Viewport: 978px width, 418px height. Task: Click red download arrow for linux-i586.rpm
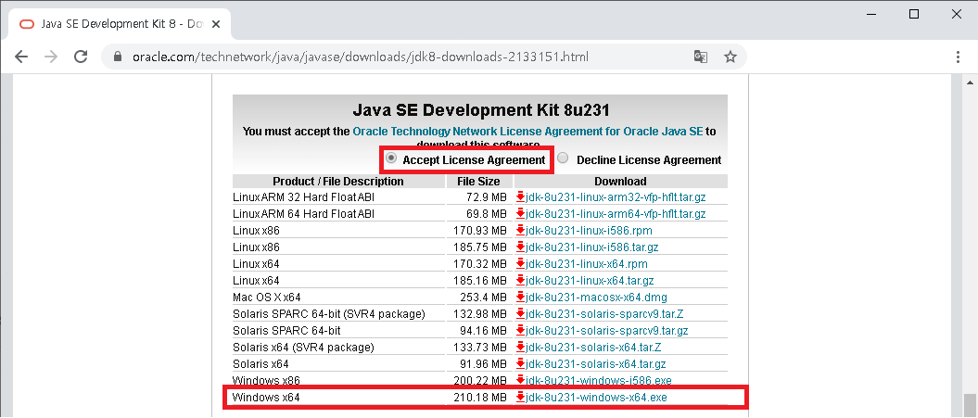[521, 230]
